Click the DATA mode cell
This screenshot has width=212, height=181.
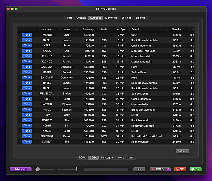(104, 137)
